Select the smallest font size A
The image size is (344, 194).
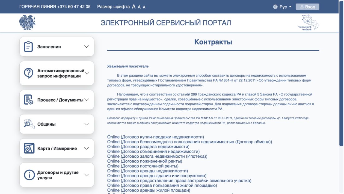[144, 7]
